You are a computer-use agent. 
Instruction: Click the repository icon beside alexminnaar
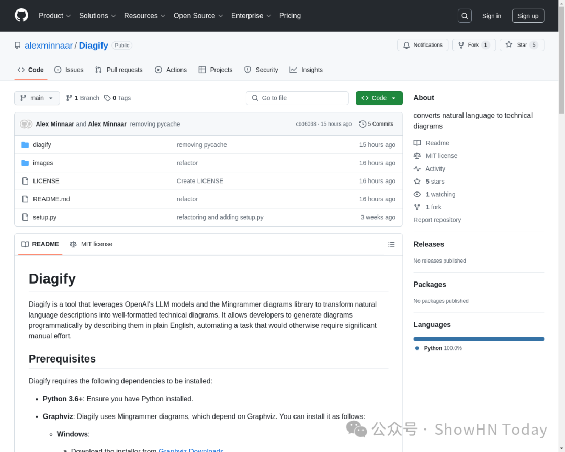pos(18,46)
